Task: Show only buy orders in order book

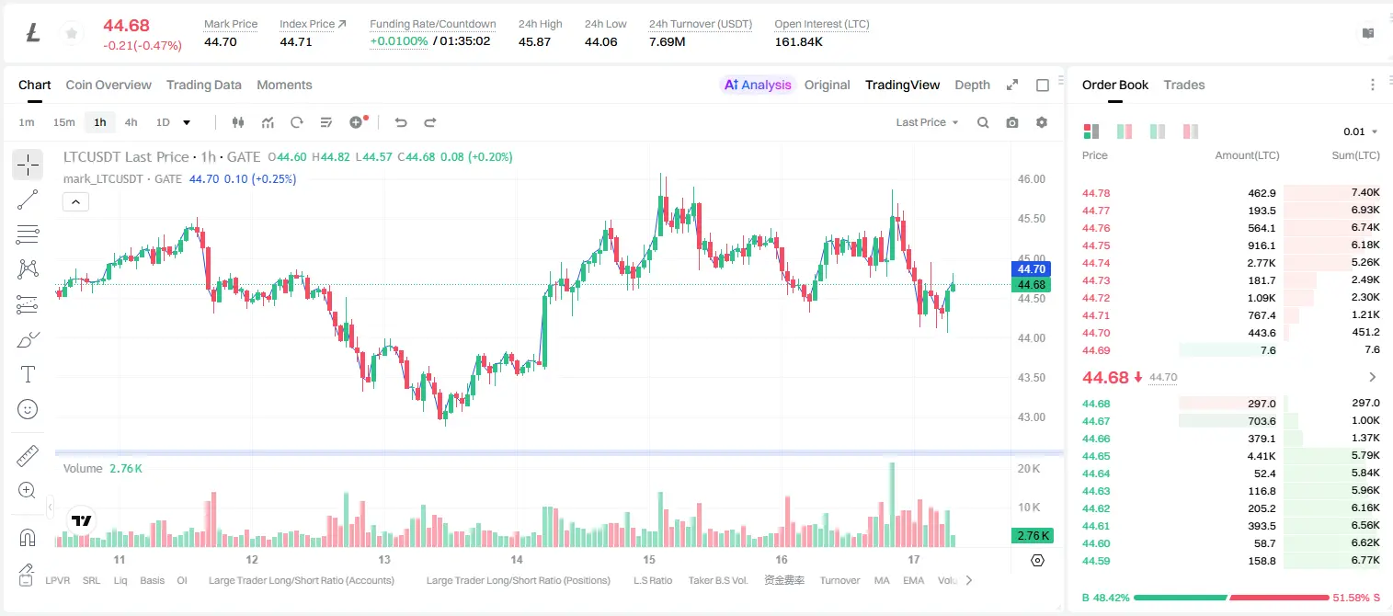Action: pyautogui.click(x=1157, y=131)
